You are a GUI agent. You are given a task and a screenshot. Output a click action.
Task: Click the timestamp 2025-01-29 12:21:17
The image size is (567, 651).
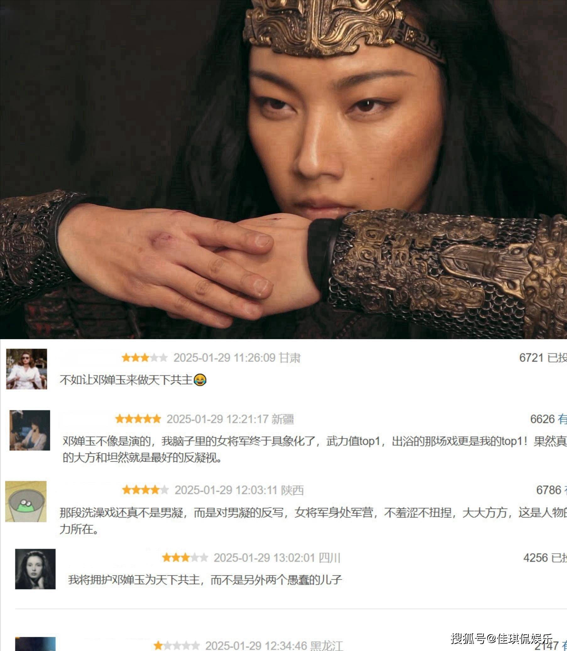point(218,419)
